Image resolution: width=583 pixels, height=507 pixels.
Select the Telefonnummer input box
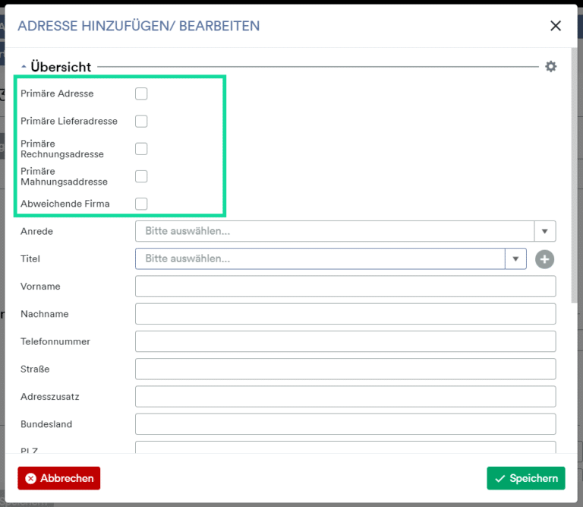[345, 341]
